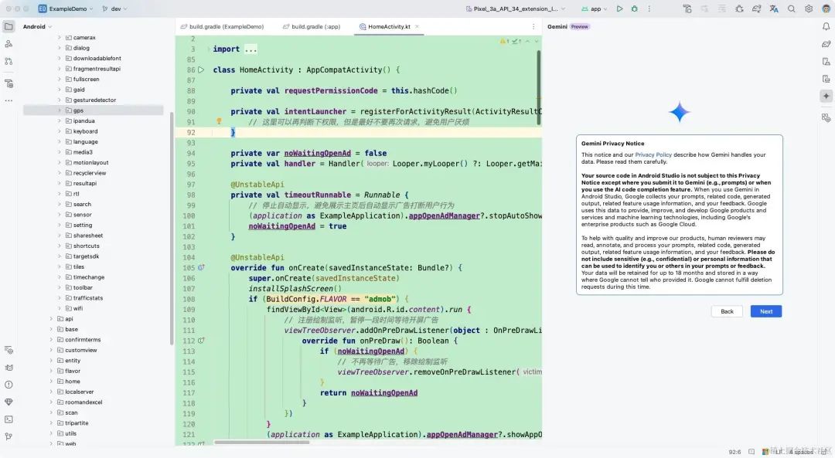Open the dev branch dropdown

(x=114, y=8)
